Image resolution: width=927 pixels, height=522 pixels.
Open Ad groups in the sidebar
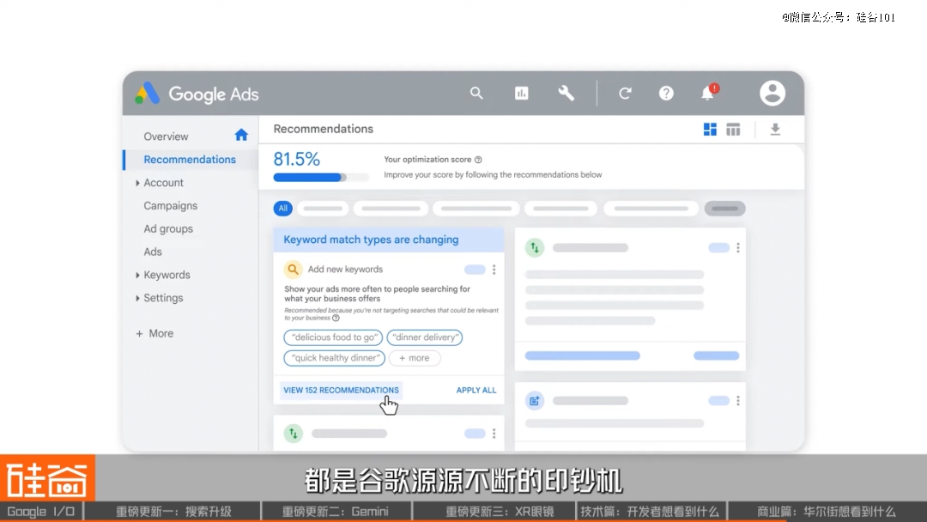click(x=168, y=228)
